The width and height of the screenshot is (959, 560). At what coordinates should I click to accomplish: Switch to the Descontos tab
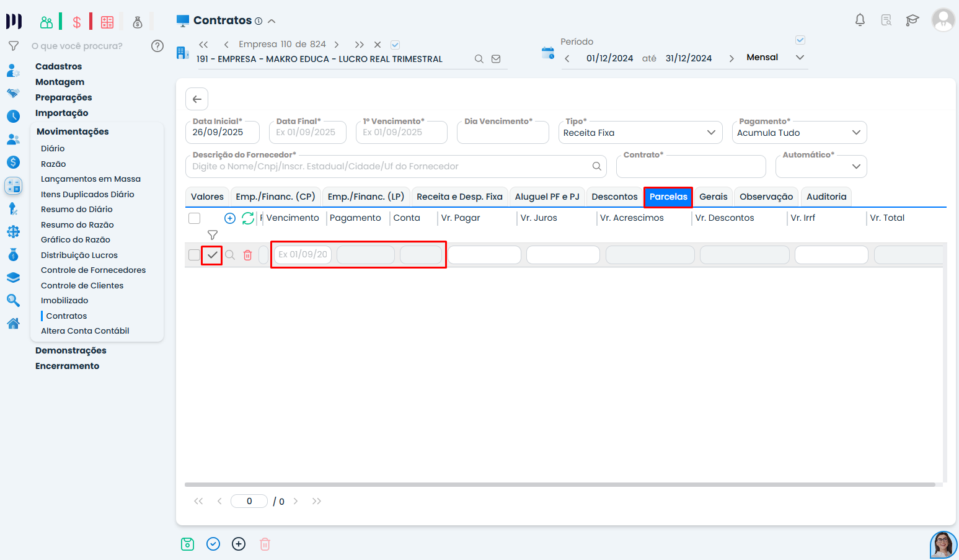coord(614,197)
